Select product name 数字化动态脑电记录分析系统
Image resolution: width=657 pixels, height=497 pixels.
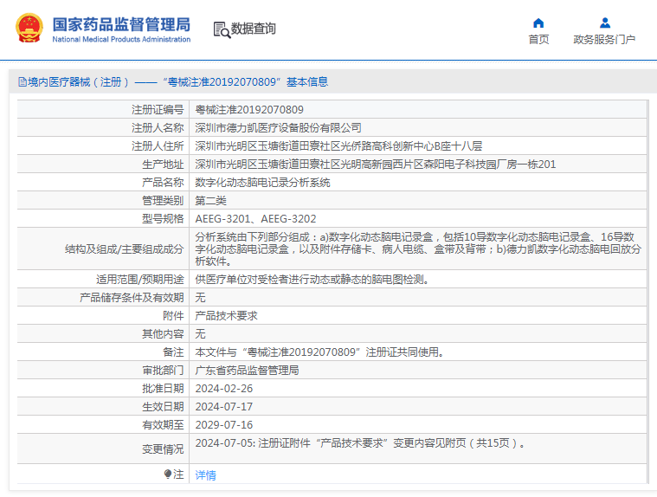pyautogui.click(x=263, y=183)
